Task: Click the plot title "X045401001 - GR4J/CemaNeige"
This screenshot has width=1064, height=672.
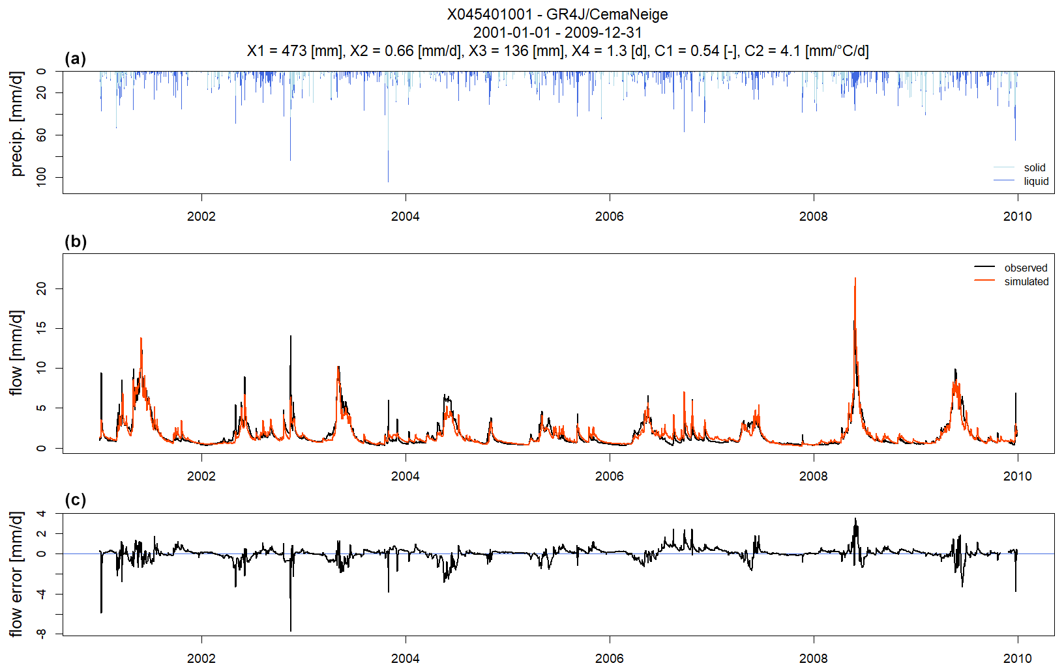Action: tap(557, 14)
